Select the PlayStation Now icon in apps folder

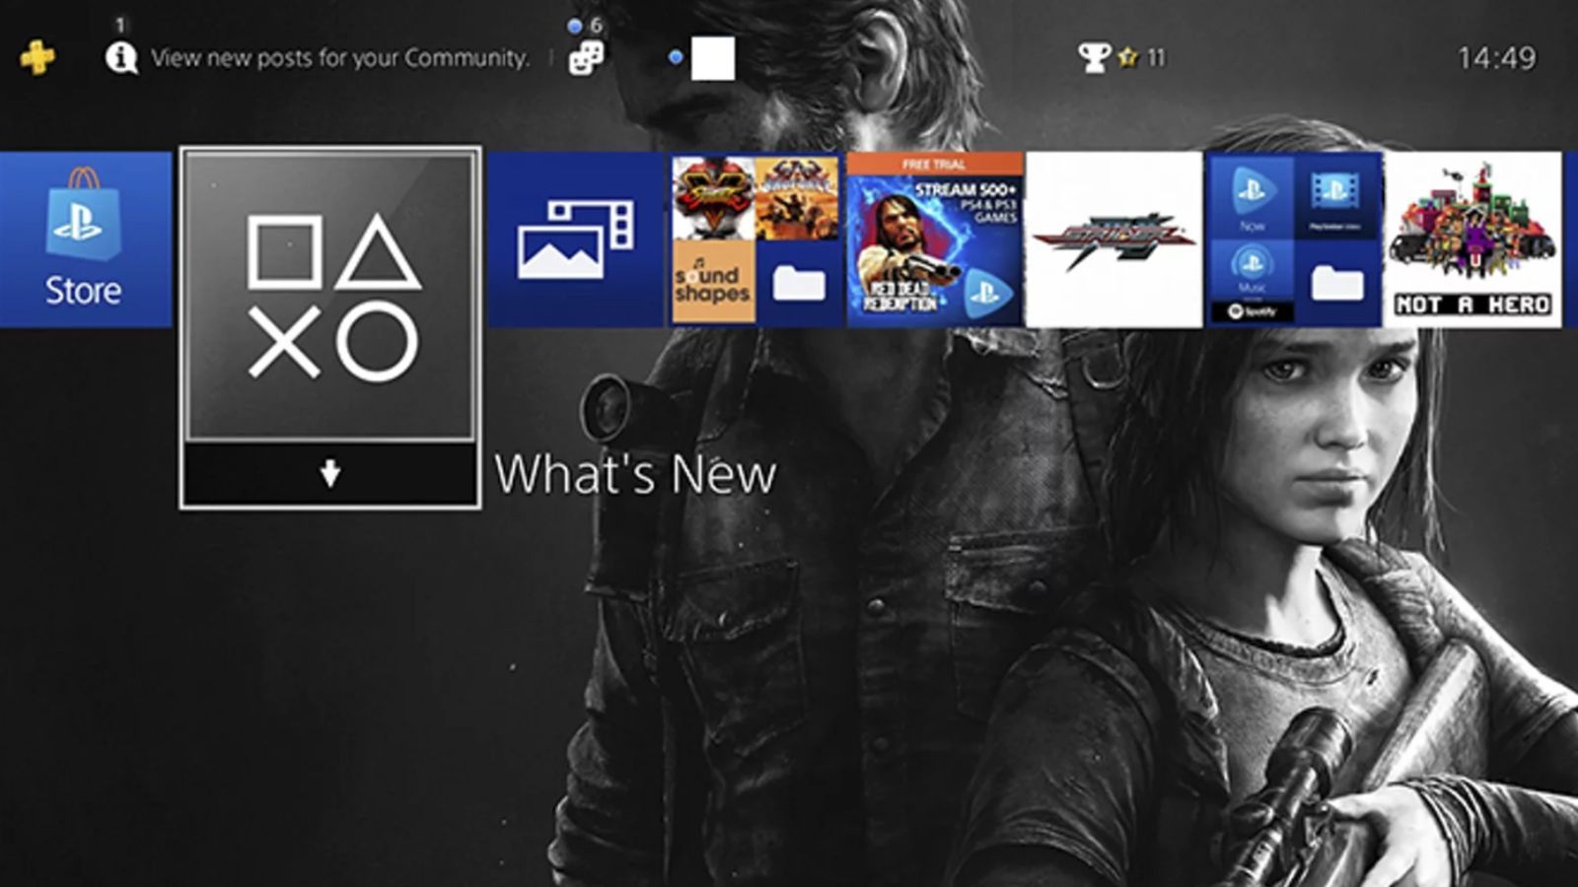point(1252,197)
